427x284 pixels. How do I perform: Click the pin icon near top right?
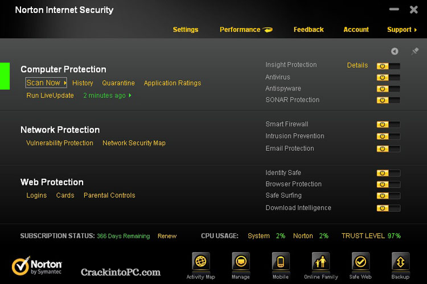pos(414,51)
